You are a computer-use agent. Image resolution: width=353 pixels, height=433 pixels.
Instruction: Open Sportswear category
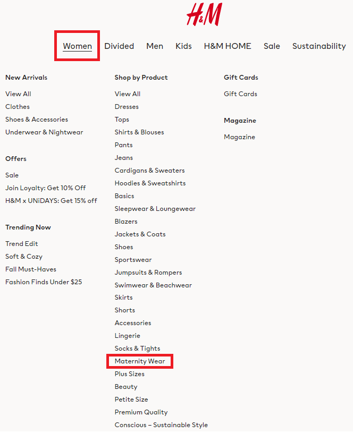133,260
